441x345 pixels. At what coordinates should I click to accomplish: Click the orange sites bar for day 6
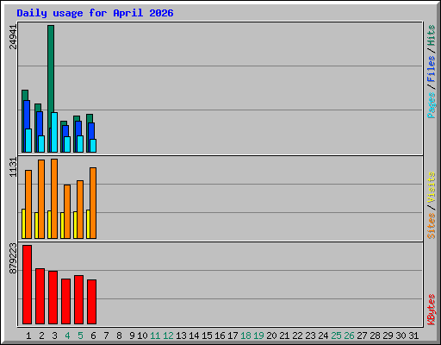pos(93,203)
